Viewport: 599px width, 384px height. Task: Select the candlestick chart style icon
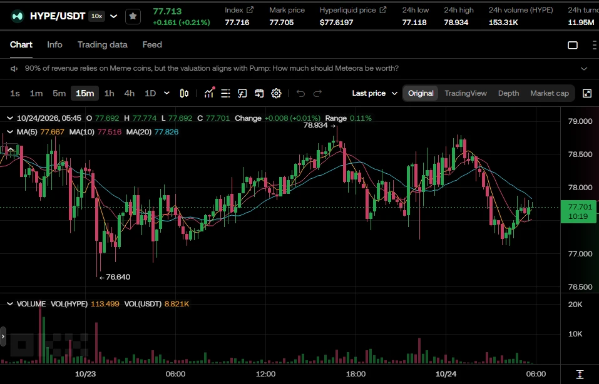click(x=184, y=94)
